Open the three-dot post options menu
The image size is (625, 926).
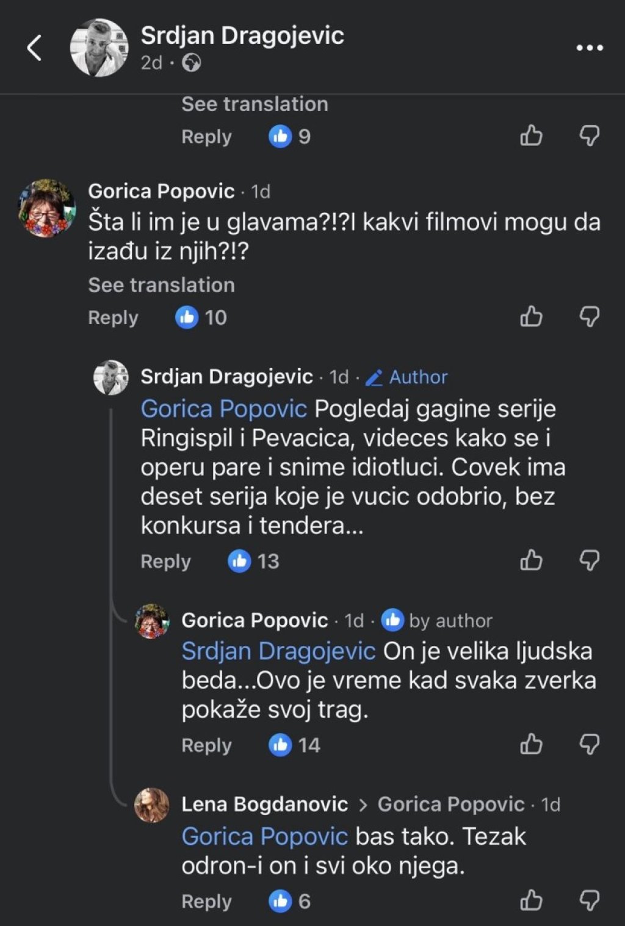590,48
